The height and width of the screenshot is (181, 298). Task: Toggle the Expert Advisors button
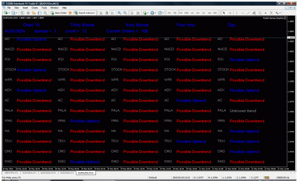coord(84,13)
